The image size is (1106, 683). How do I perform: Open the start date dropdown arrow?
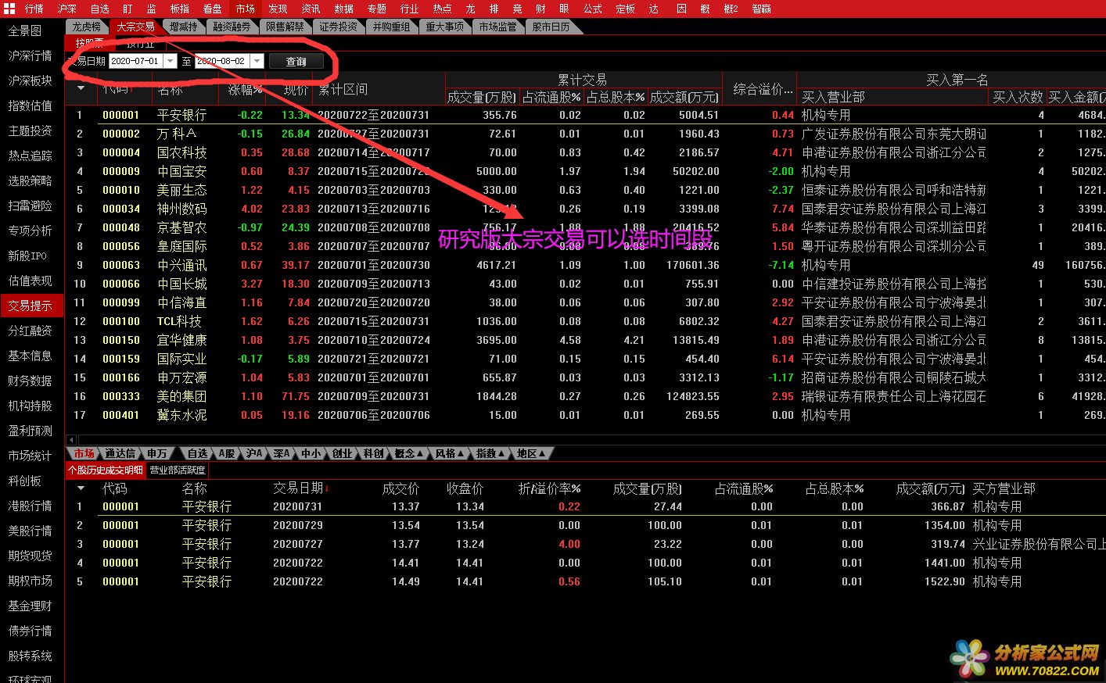(170, 61)
